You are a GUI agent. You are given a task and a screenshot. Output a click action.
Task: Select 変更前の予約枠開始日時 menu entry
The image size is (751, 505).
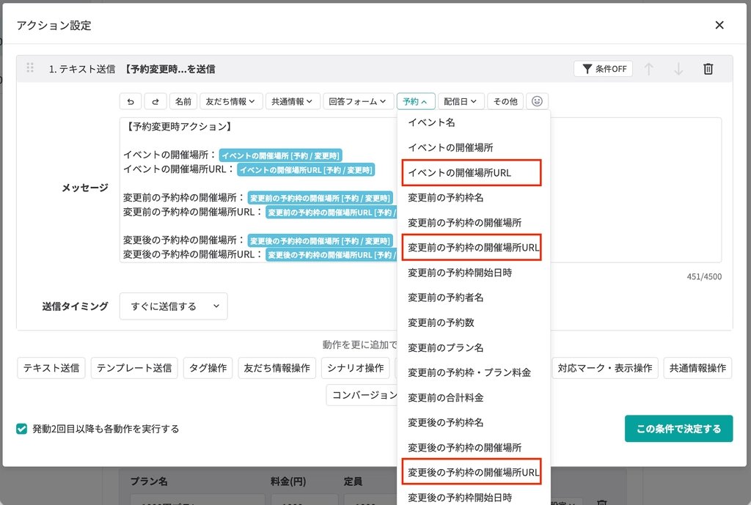point(474,273)
